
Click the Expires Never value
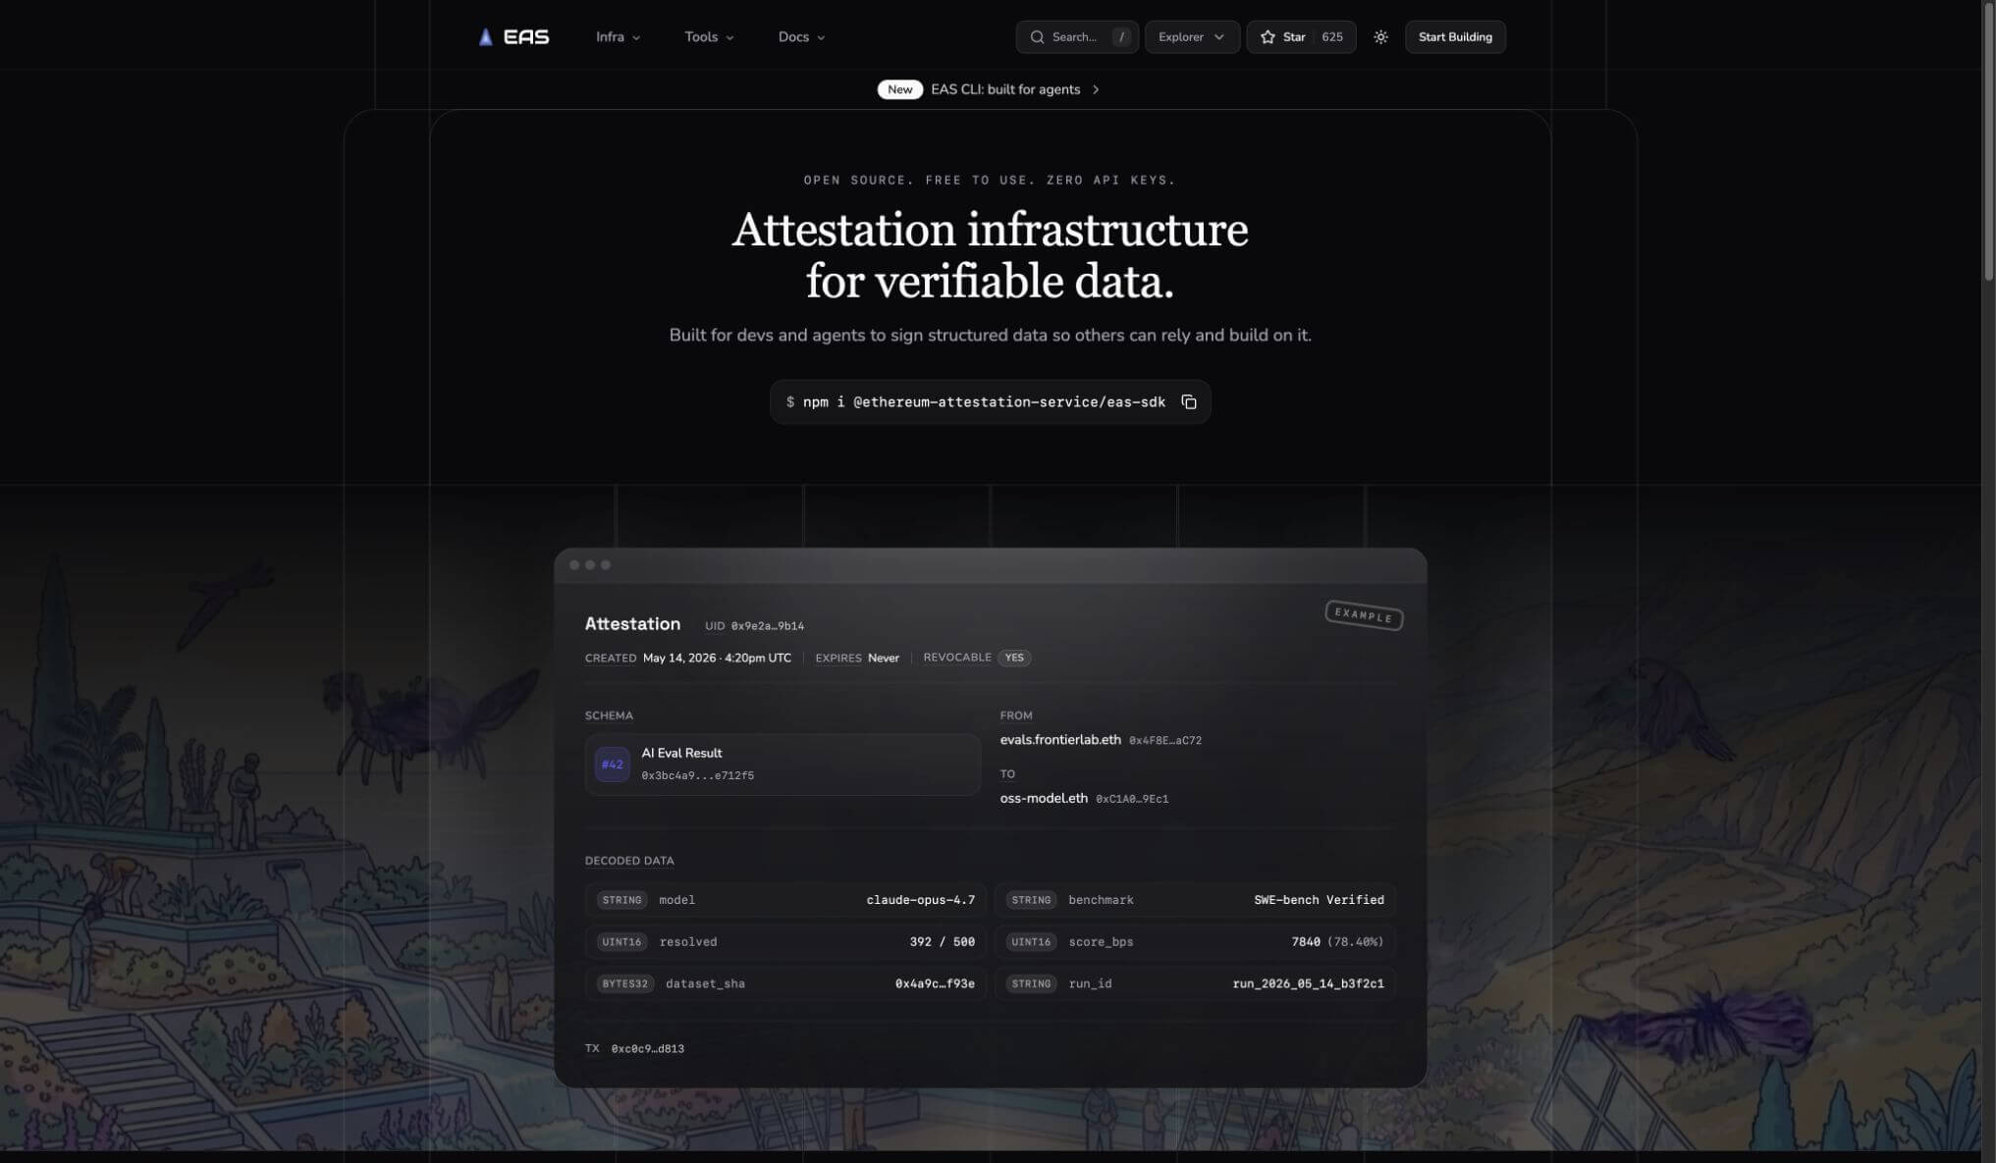pos(884,659)
